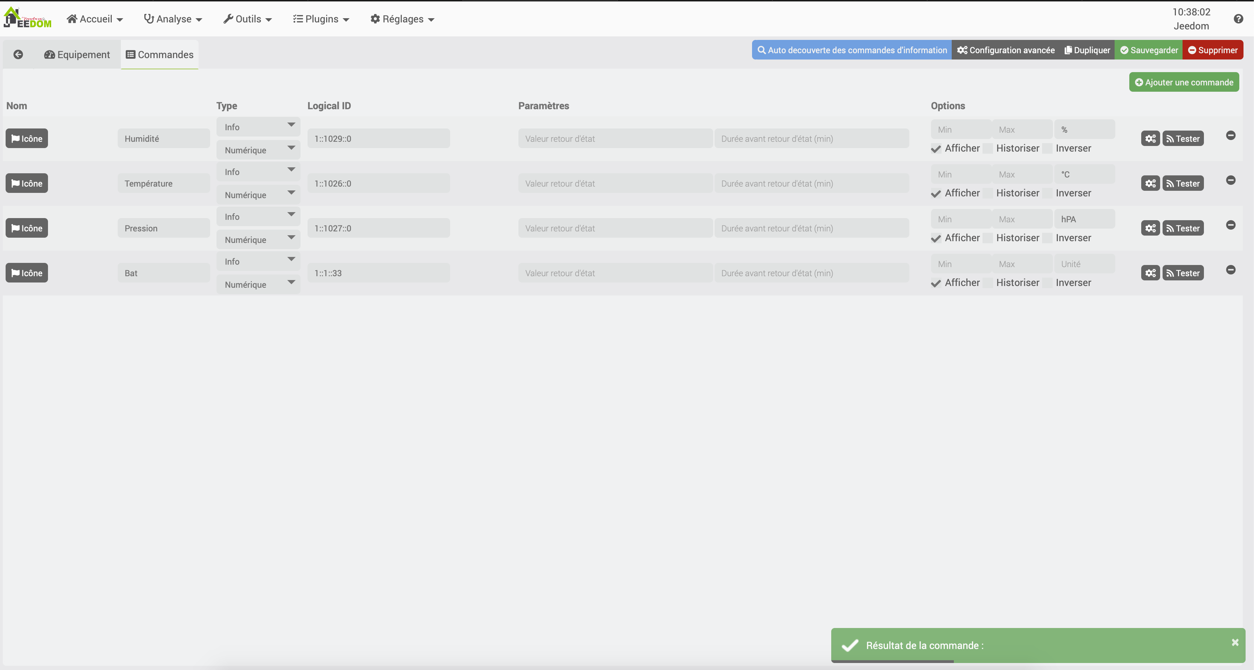Click the Sauvegarder button
1254x670 pixels.
click(x=1148, y=50)
